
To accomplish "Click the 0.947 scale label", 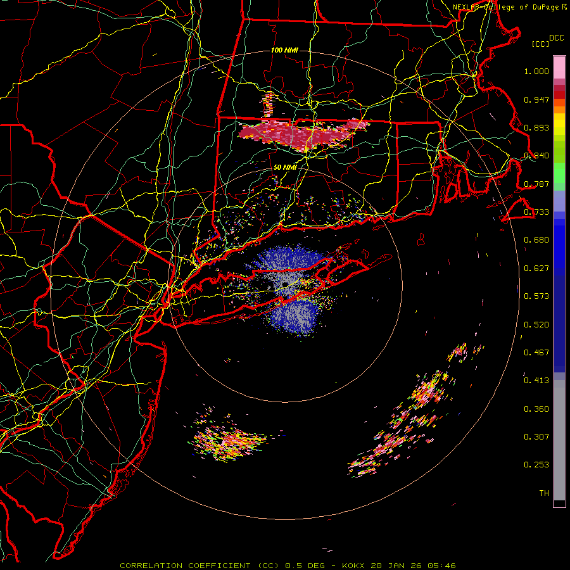I will tap(536, 99).
